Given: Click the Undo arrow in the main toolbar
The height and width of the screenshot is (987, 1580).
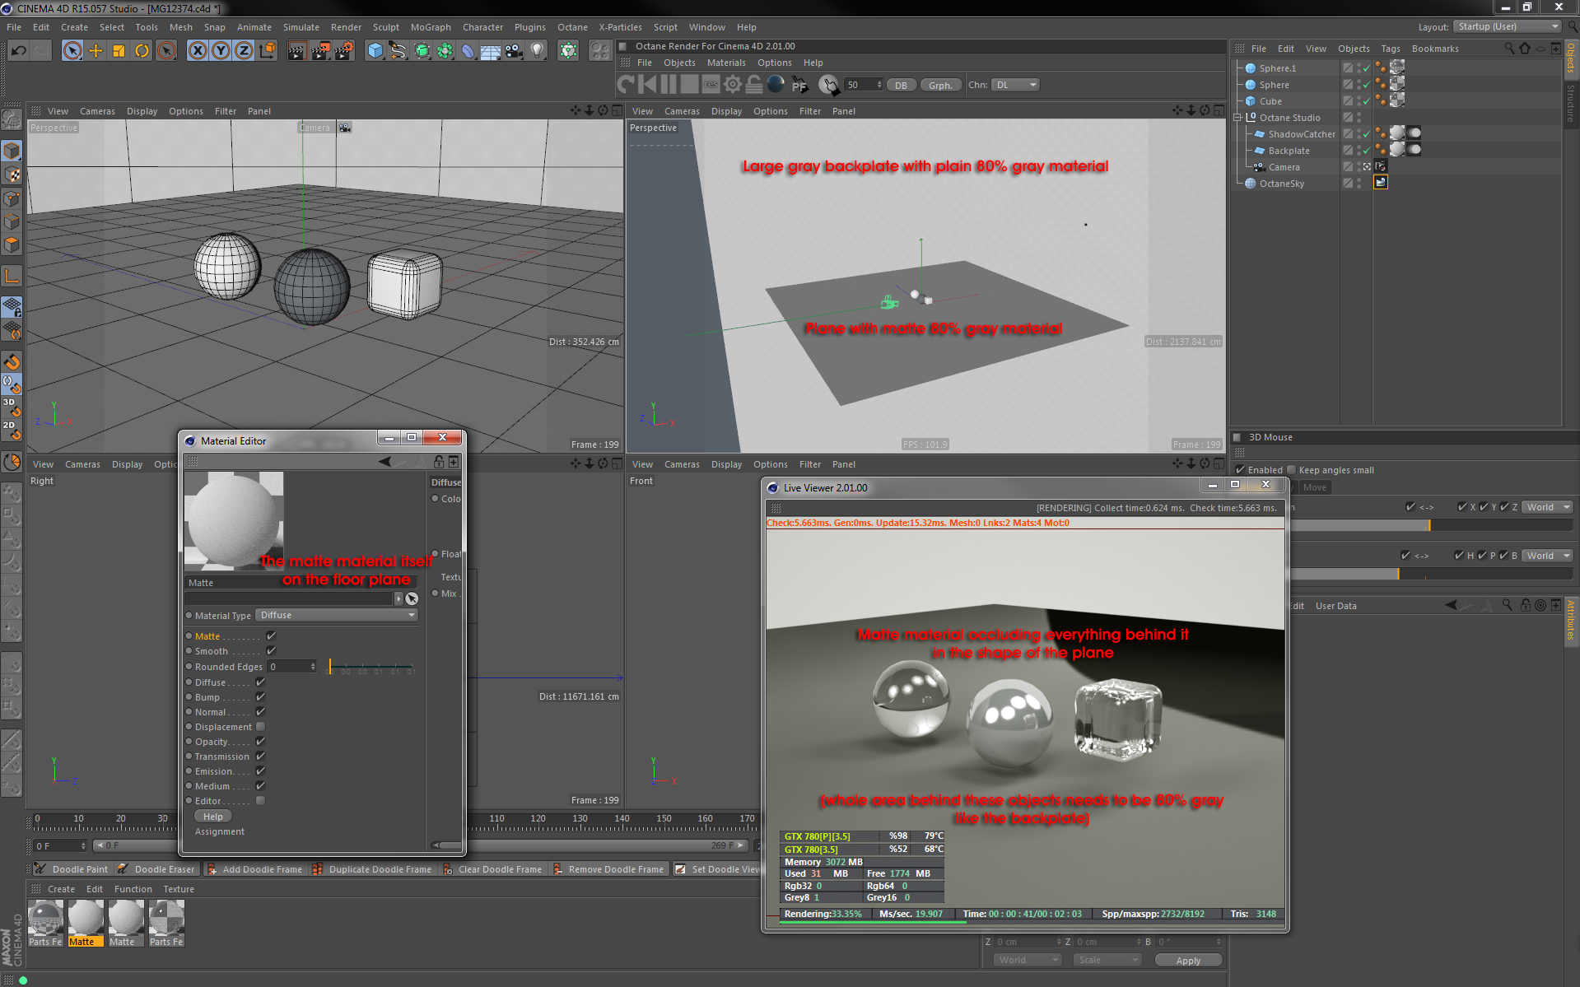Looking at the screenshot, I should click(x=18, y=51).
